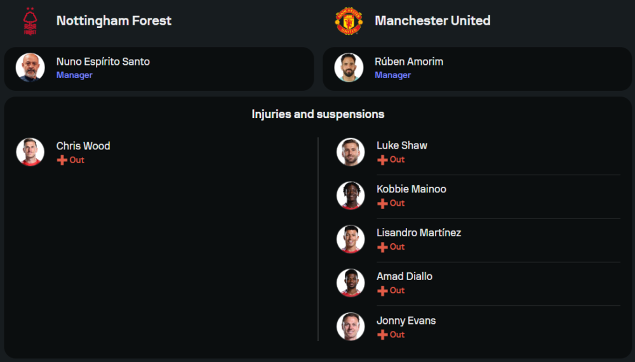The image size is (635, 362).
Task: Click the injury cross icon under Jonny Evans
Action: [x=382, y=335]
